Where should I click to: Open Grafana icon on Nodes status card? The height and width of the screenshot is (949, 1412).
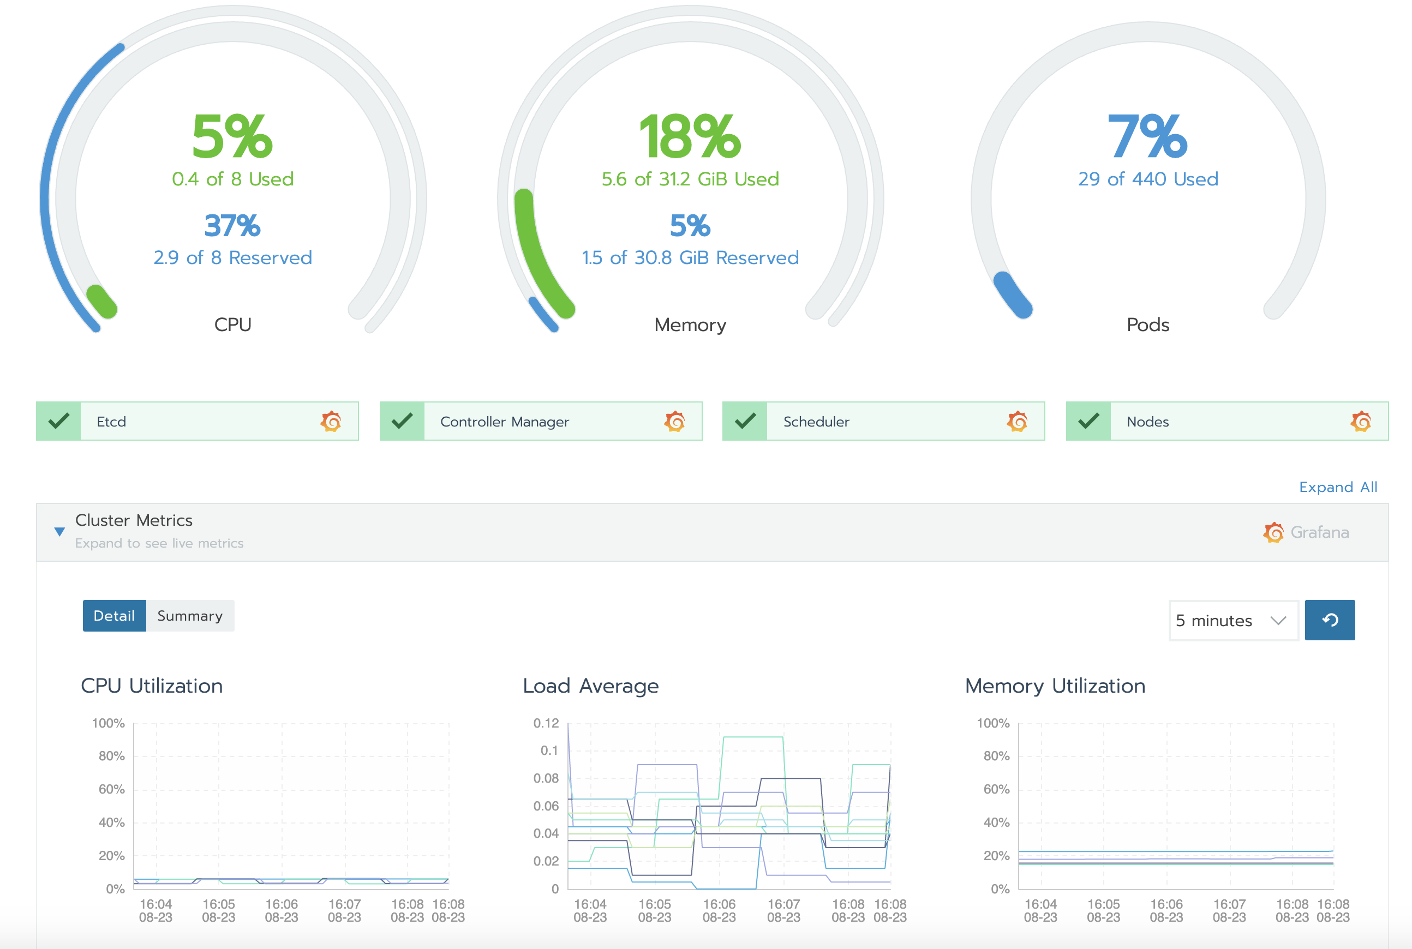coord(1361,421)
